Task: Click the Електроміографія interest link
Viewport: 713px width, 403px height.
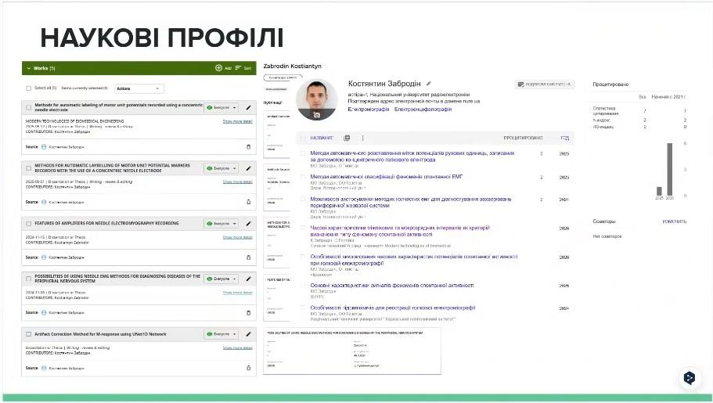Action: pyautogui.click(x=369, y=110)
